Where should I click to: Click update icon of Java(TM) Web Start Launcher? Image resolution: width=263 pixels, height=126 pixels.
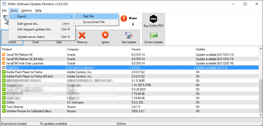pyautogui.click(x=4, y=63)
